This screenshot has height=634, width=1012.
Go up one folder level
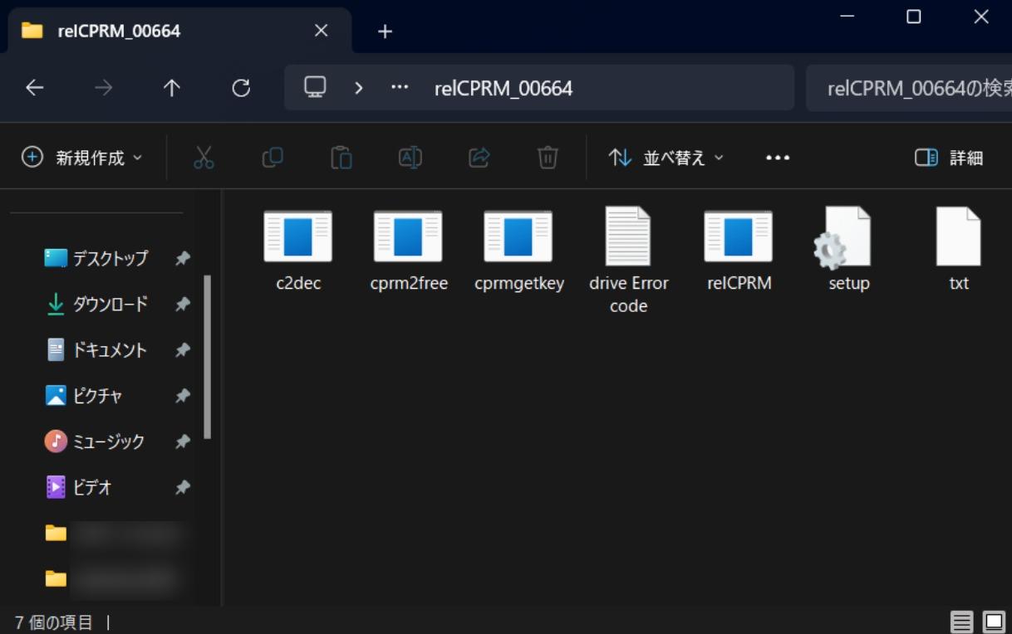pyautogui.click(x=172, y=88)
